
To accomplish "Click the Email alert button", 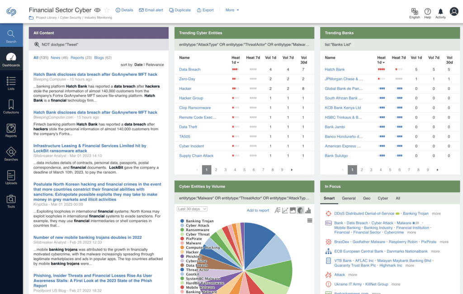I will pyautogui.click(x=151, y=10).
